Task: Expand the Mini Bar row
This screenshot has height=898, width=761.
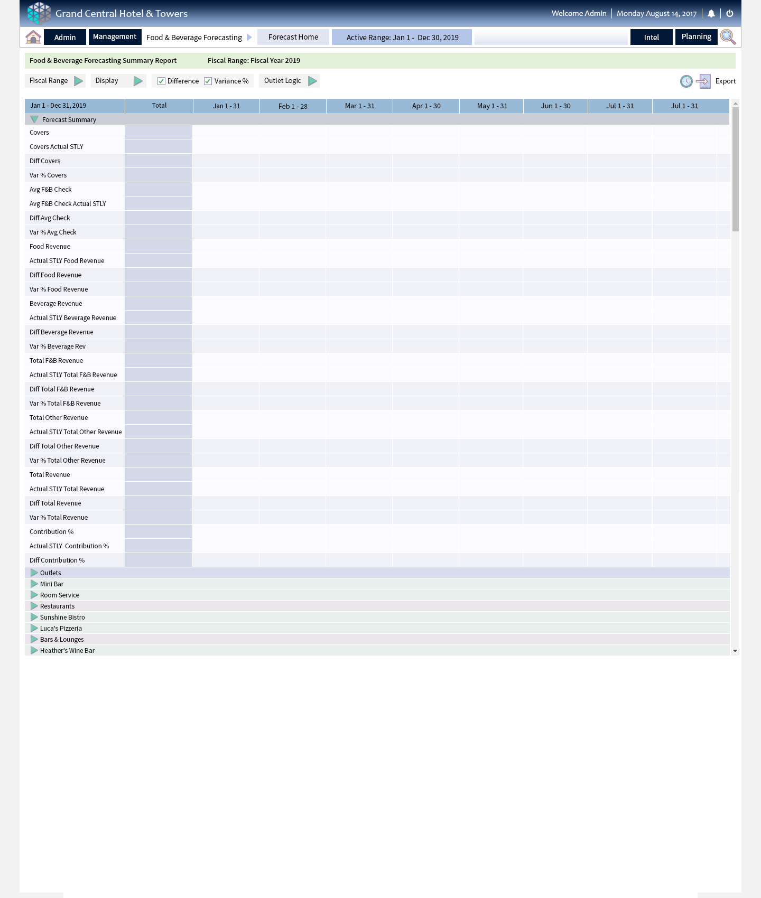Action: (x=34, y=584)
